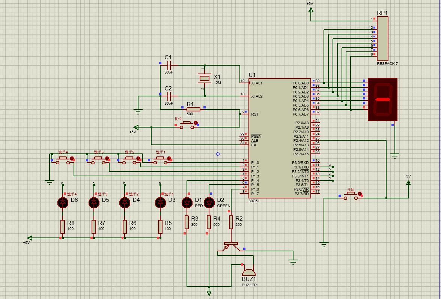Click the RED label under D1
The image size is (441, 299).
point(199,206)
